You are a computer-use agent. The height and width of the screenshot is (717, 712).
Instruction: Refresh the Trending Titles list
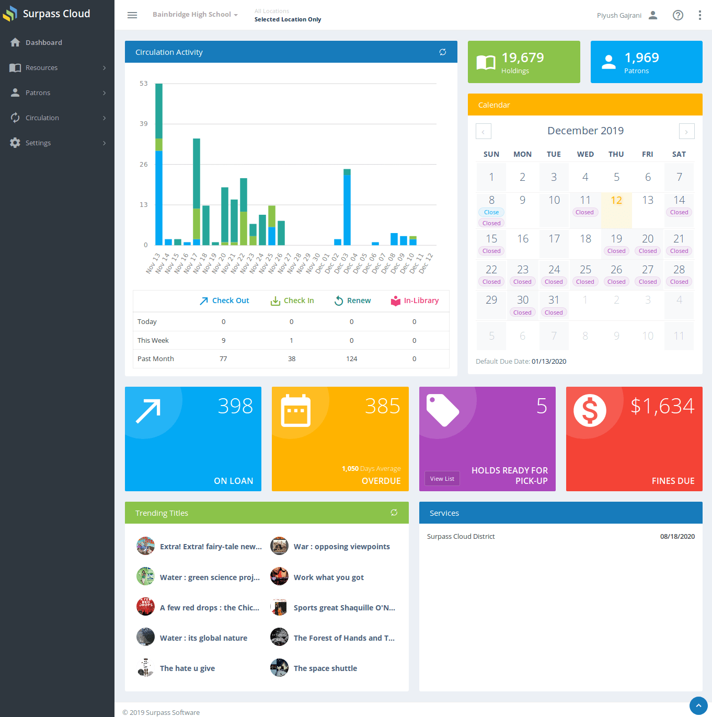(394, 513)
